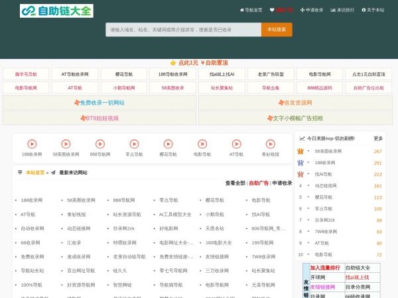The image size is (398, 298).
Task: Open 160电影大全 in the recent visitors list
Action: (218, 243)
